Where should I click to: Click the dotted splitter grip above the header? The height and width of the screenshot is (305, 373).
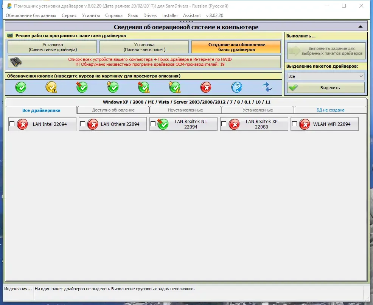pyautogui.click(x=186, y=22)
